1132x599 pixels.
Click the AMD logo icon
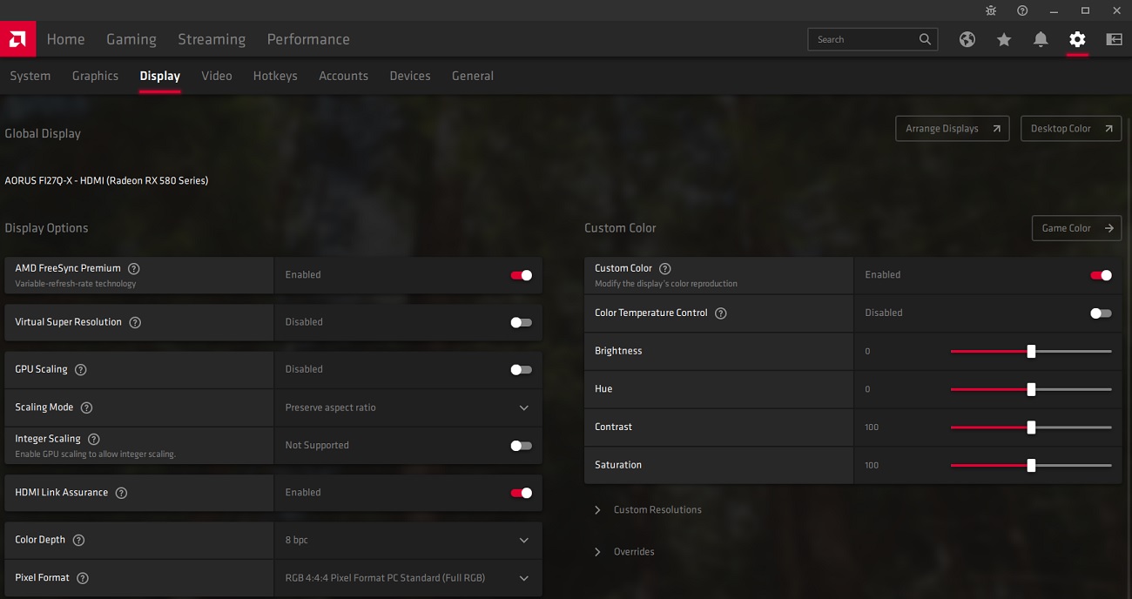tap(17, 39)
